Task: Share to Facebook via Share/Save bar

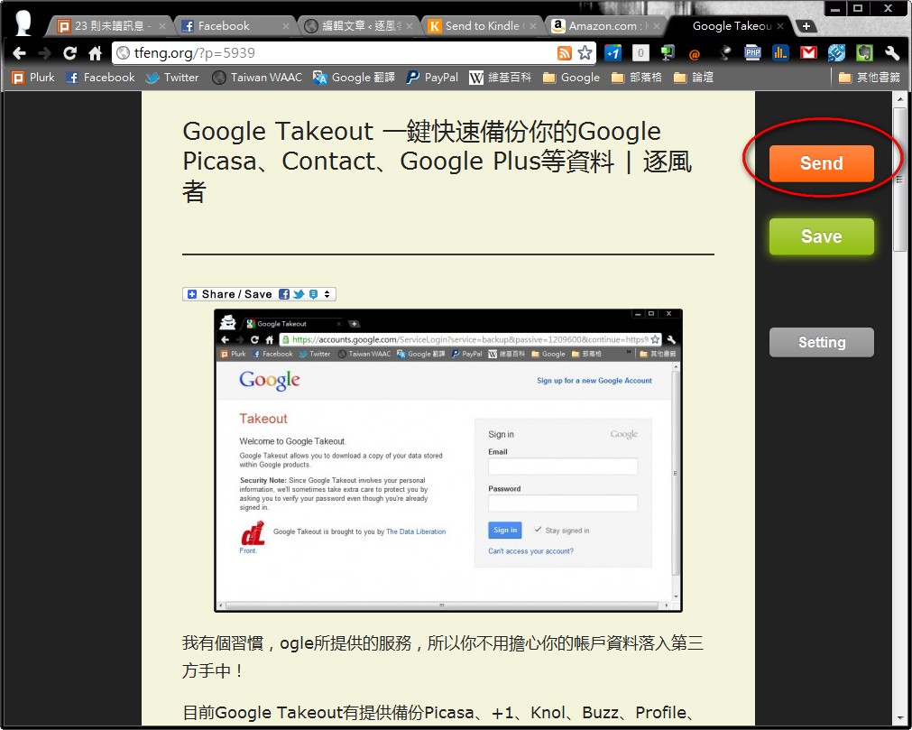Action: [x=284, y=294]
